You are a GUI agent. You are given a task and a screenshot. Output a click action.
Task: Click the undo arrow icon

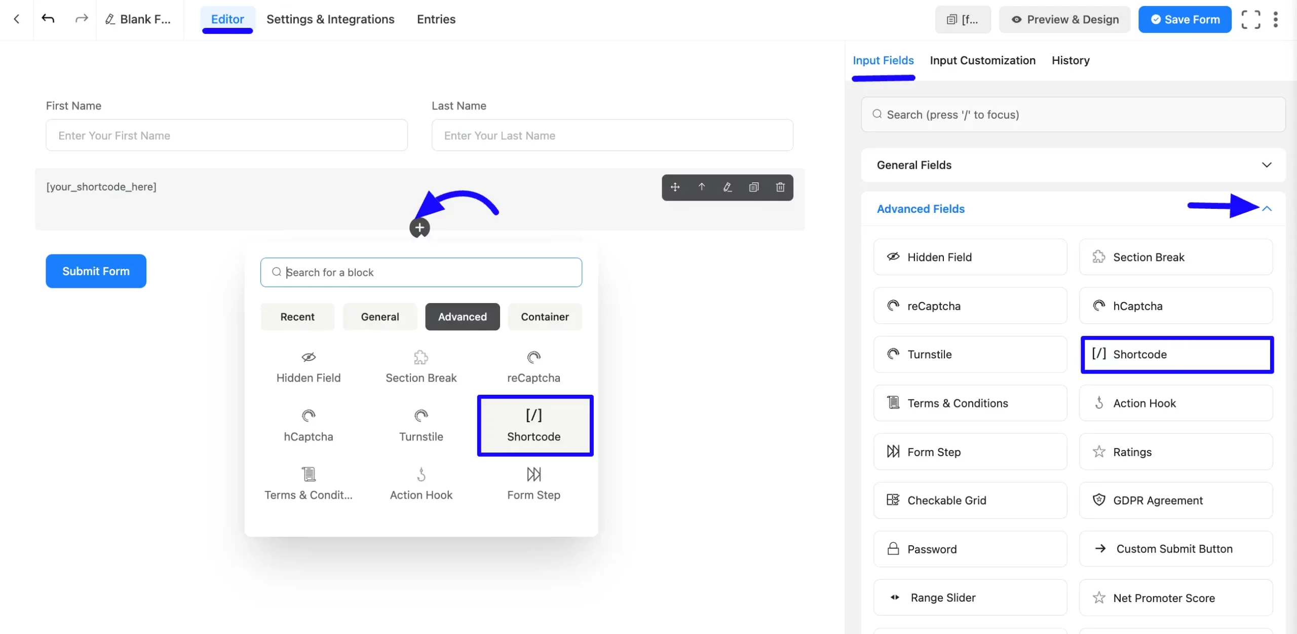point(48,19)
